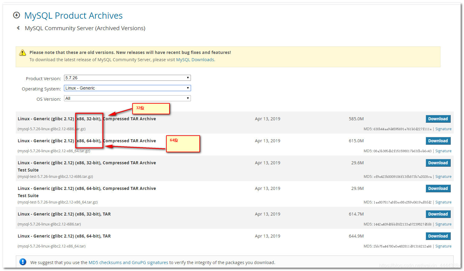464x271 pixels.
Task: Click the MySQL Product Archives heading
Action: (x=73, y=15)
